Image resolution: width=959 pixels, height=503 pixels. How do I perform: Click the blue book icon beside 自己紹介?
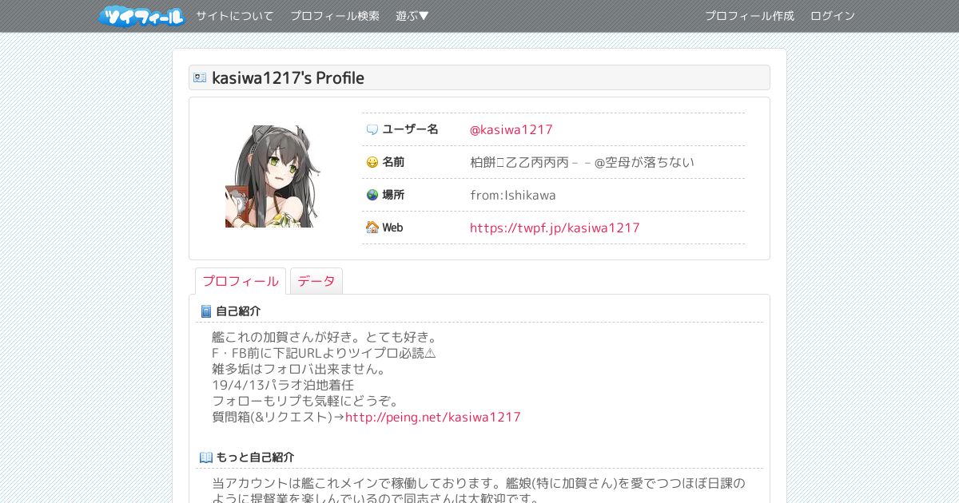pos(206,311)
